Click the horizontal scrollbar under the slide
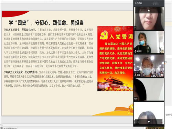 pos(68,125)
